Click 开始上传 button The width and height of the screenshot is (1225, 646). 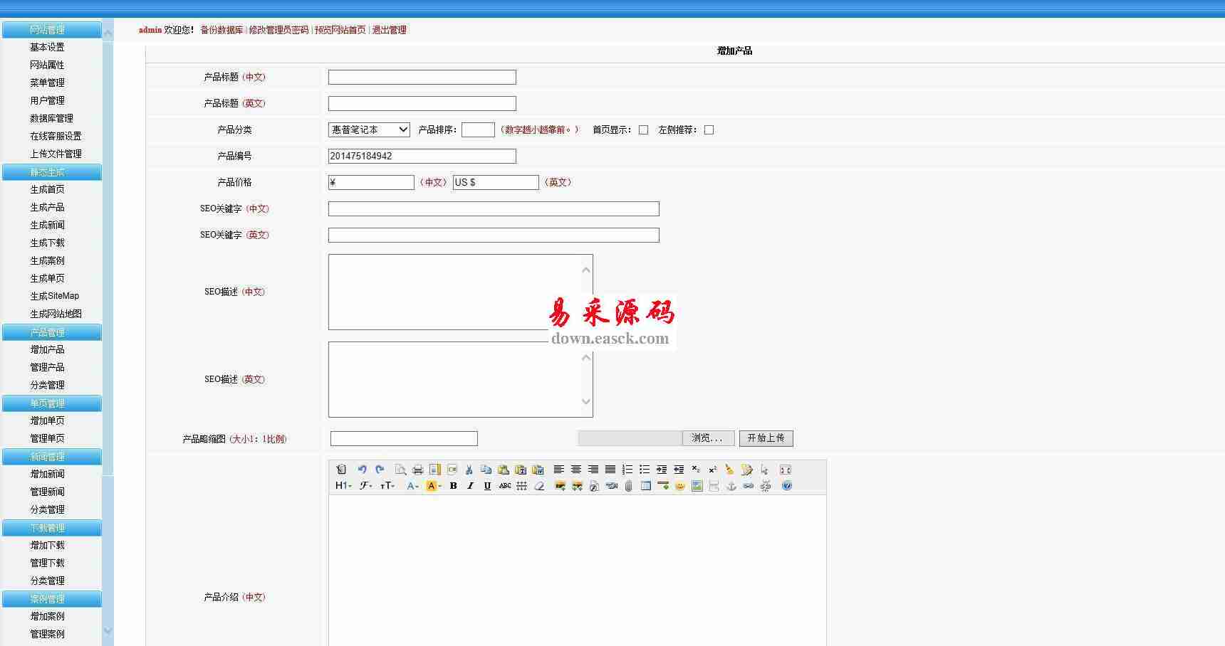[766, 438]
